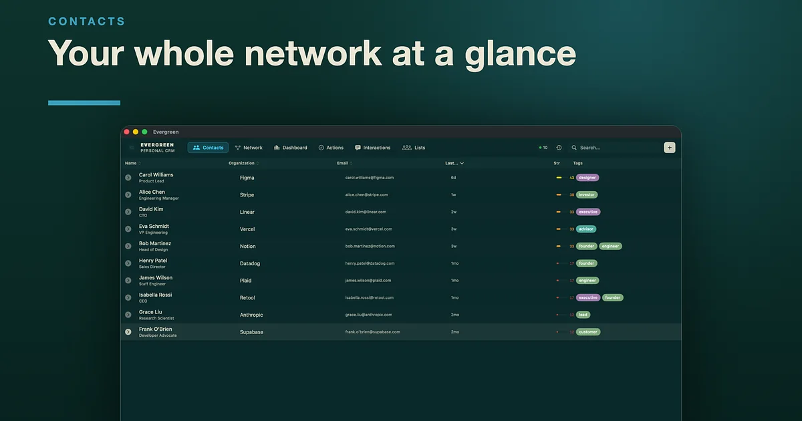The image size is (802, 421).
Task: Click Carol Williams yellow strength bar
Action: [x=559, y=178]
